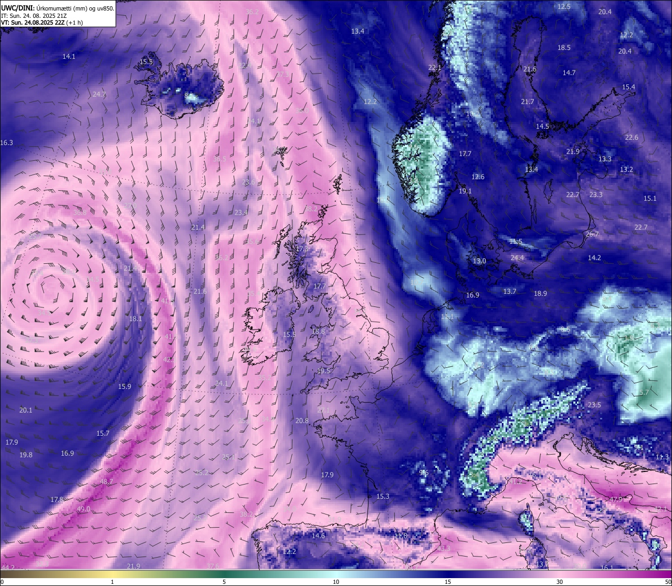Click the 14.7 map value
The image size is (672, 586).
click(569, 73)
